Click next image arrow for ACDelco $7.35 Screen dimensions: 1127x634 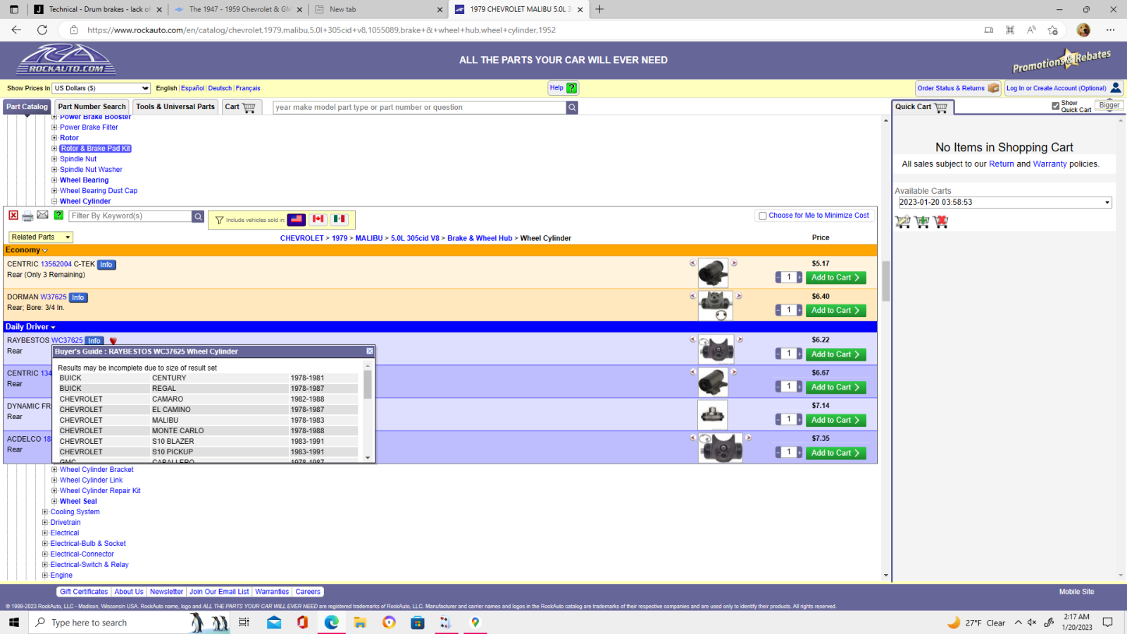748,437
